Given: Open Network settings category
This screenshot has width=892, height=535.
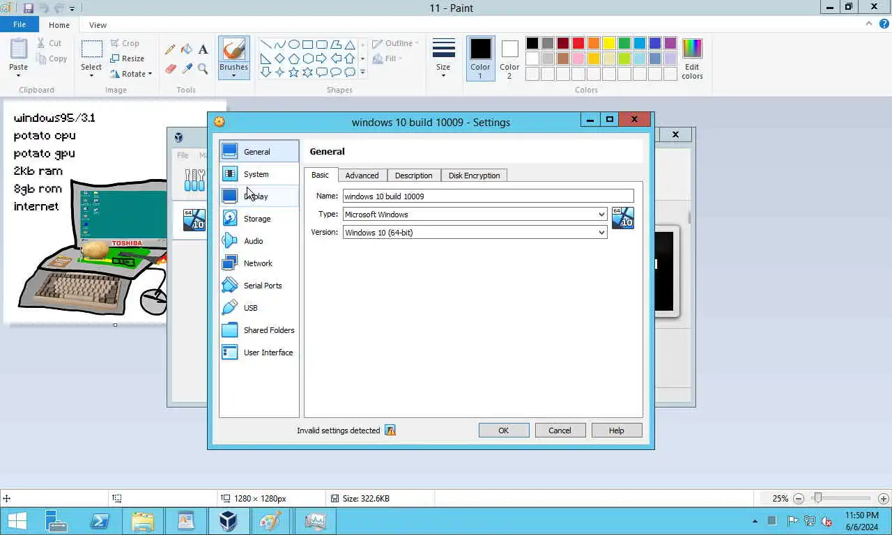Looking at the screenshot, I should click(x=259, y=263).
